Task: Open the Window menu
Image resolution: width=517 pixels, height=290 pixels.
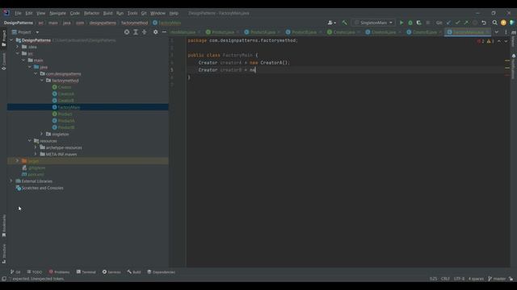Action: click(x=158, y=13)
